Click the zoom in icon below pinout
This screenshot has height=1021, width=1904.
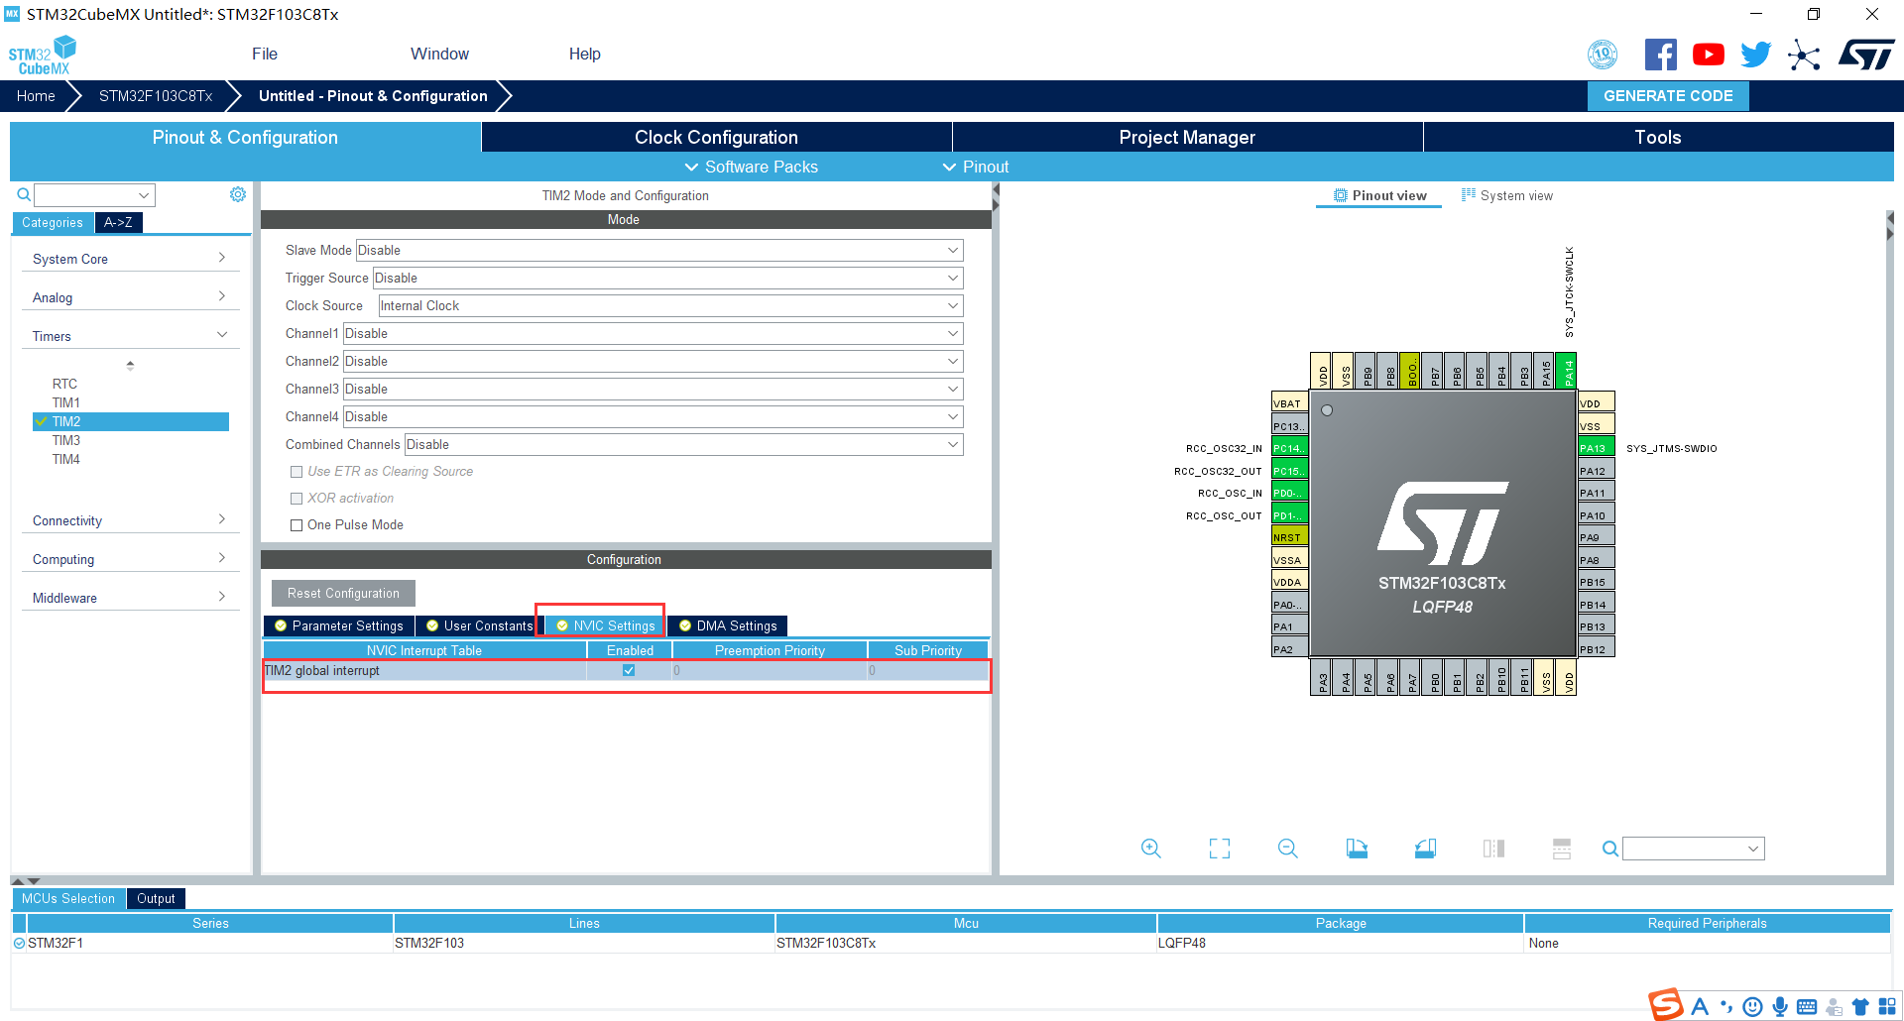click(1150, 849)
